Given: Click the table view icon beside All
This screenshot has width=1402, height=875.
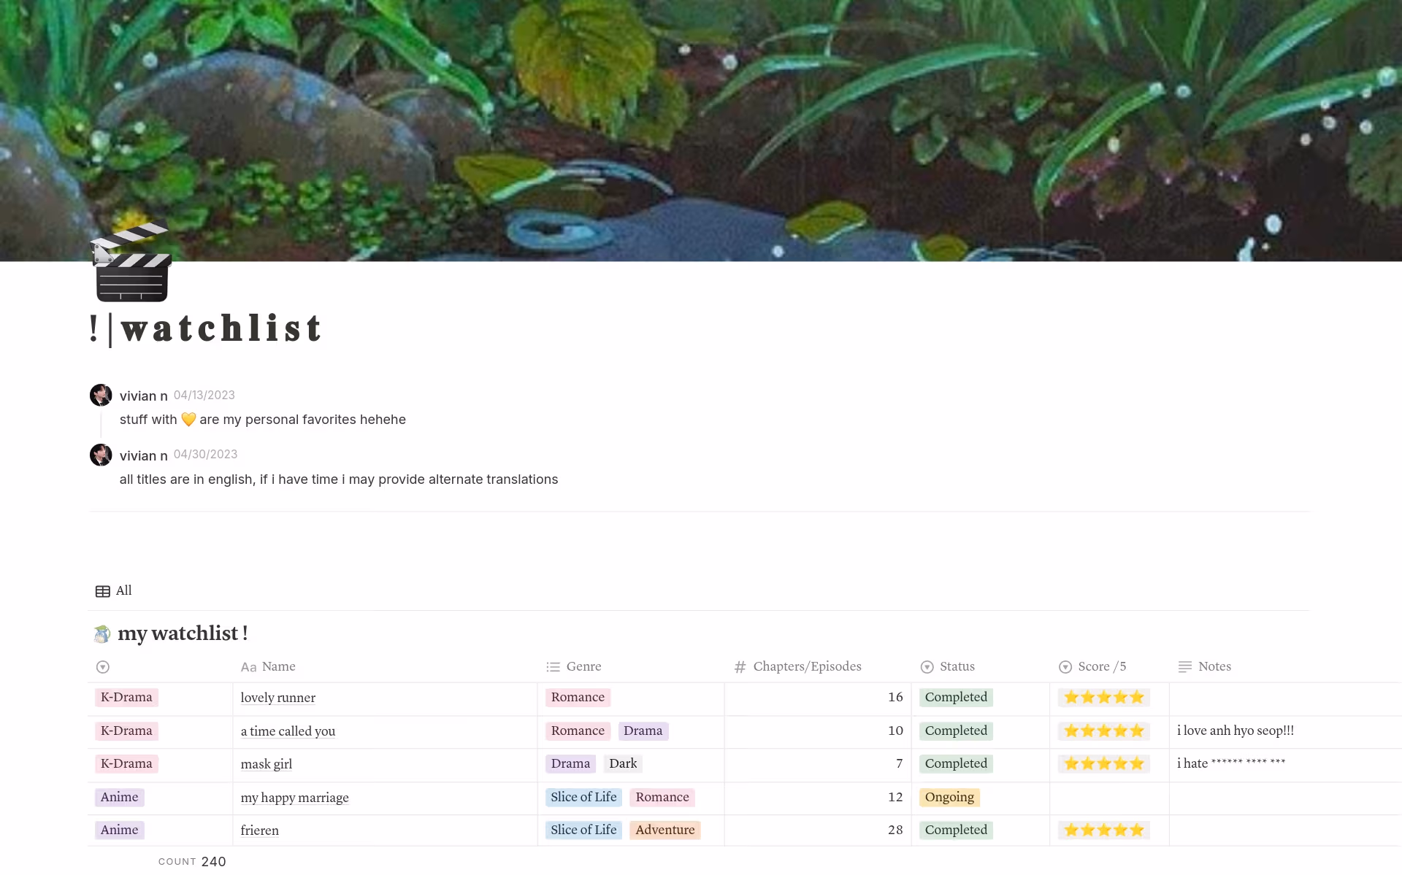Looking at the screenshot, I should 103,591.
